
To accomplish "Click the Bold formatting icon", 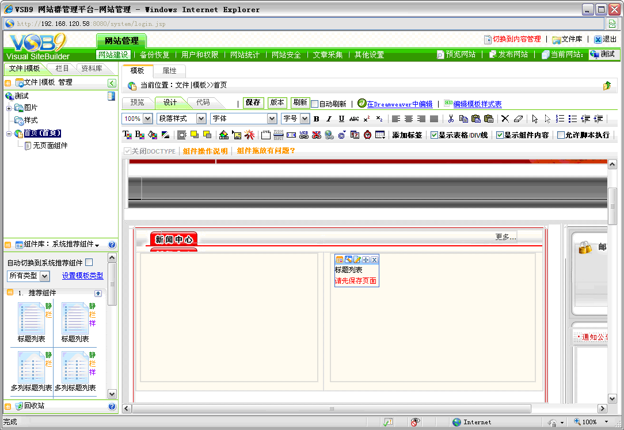I will point(317,119).
